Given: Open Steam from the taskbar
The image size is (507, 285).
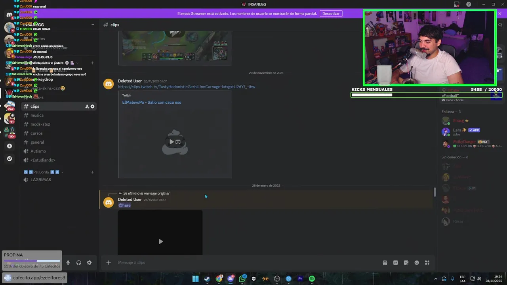Looking at the screenshot, I should coord(207,279).
